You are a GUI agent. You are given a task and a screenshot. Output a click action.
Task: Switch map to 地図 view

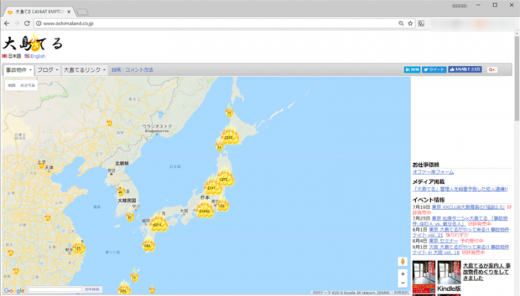coord(12,85)
